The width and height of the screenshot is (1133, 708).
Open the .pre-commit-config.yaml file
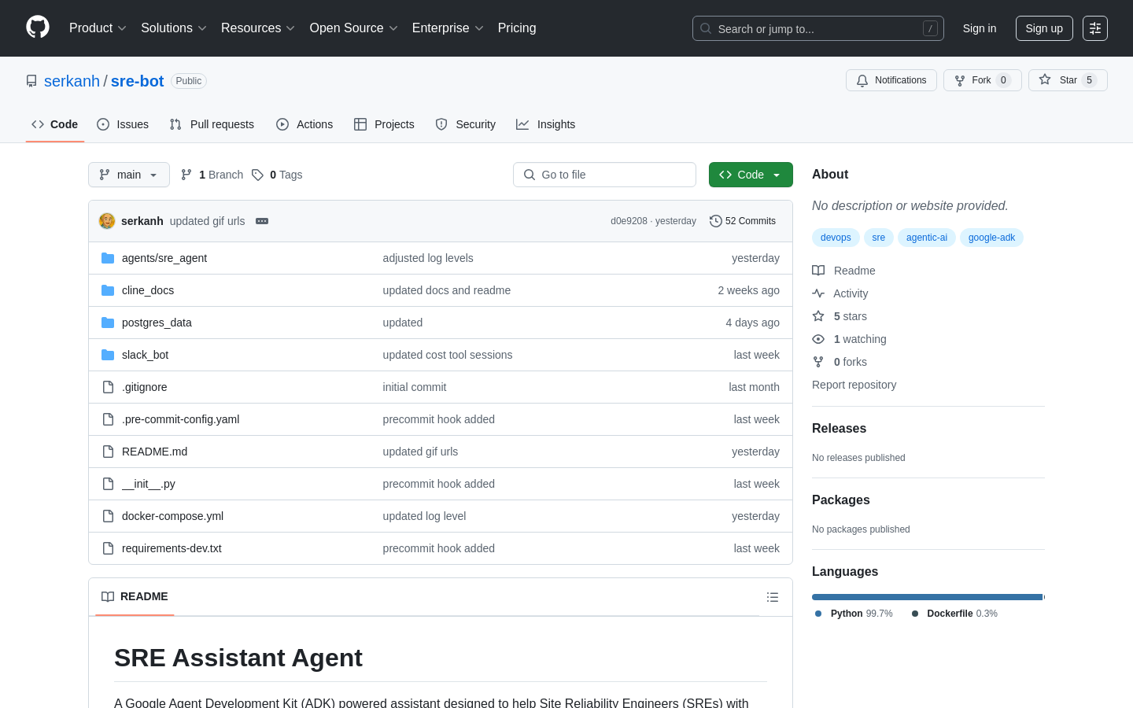click(x=180, y=419)
